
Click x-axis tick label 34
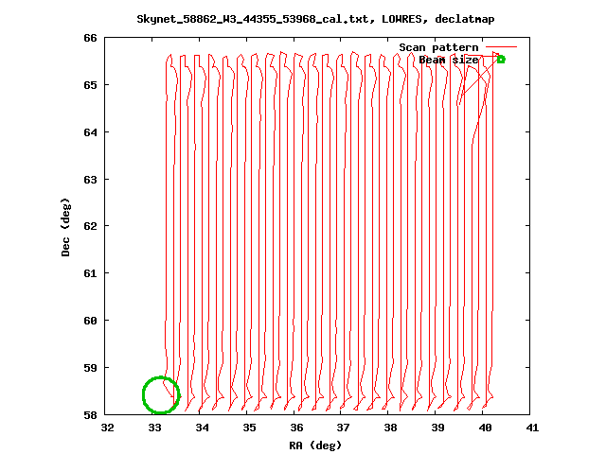click(202, 428)
